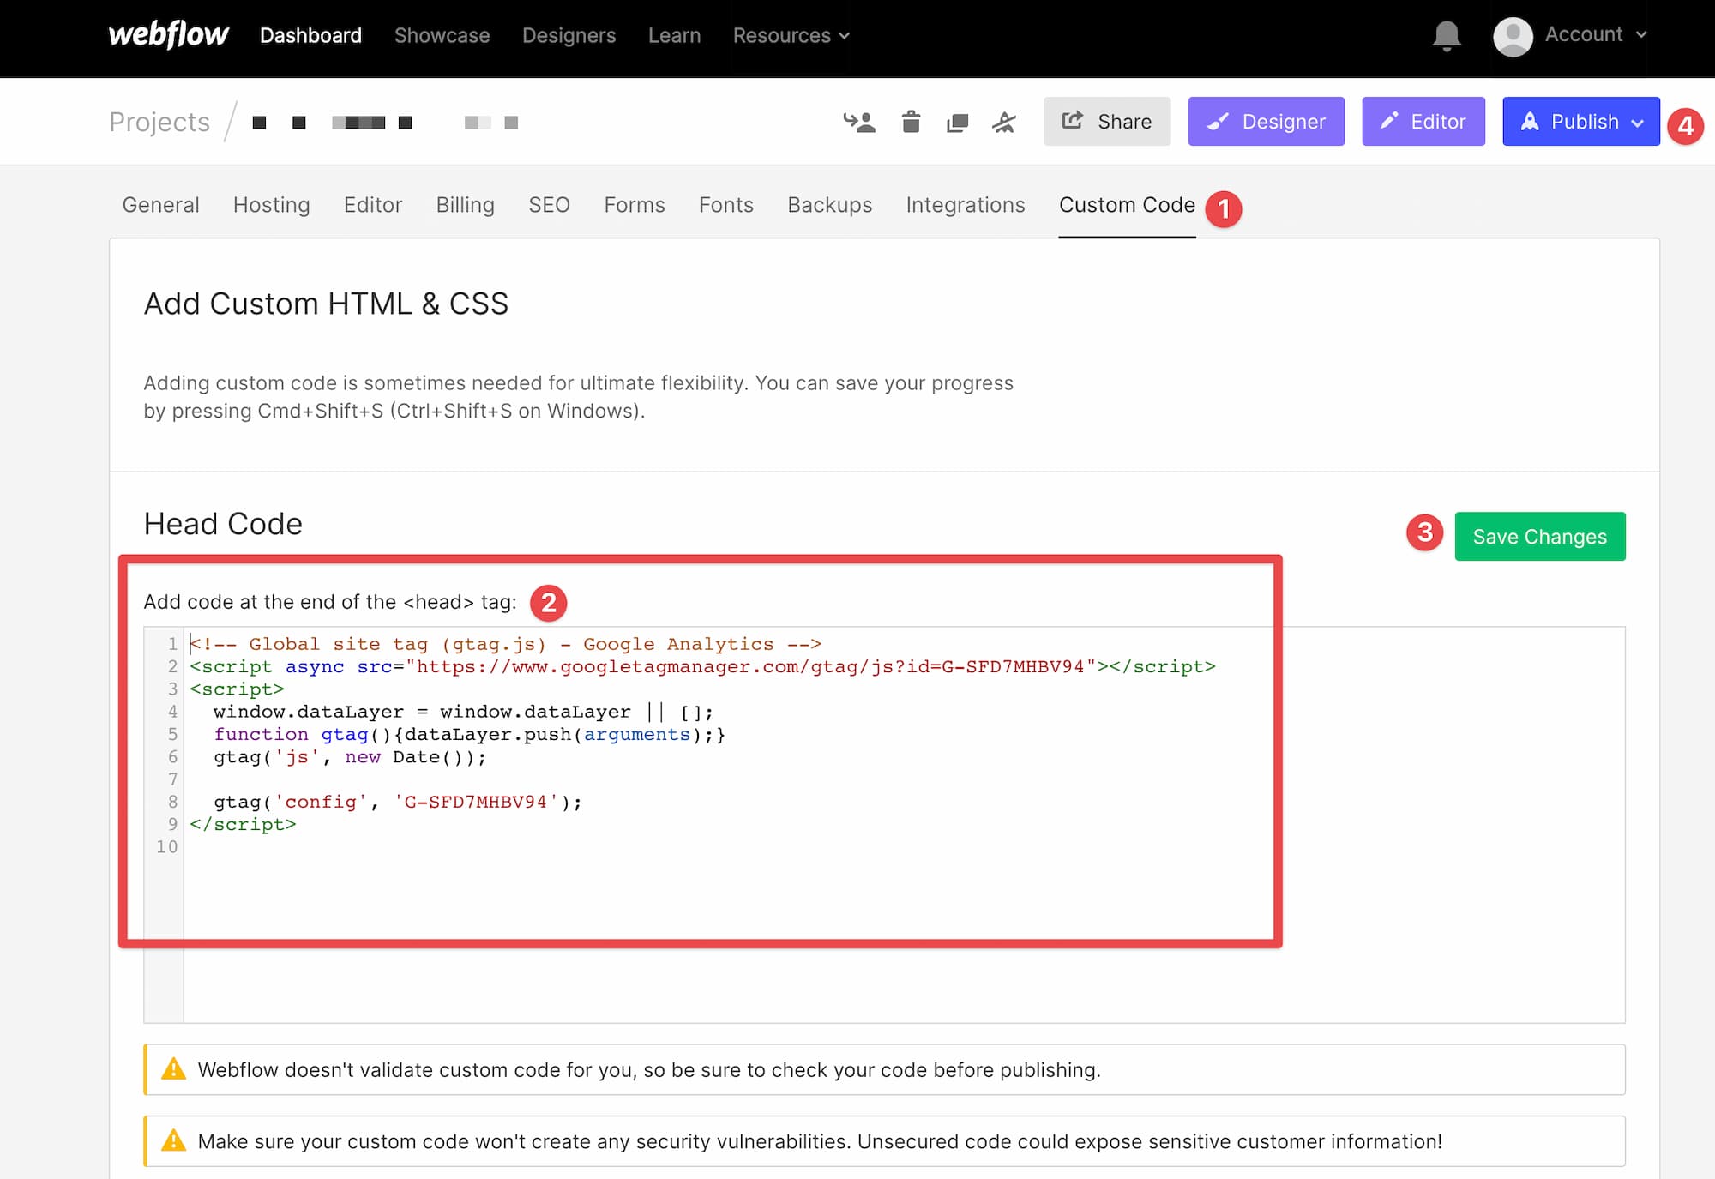Click the Projects breadcrumb link
Image resolution: width=1715 pixels, height=1179 pixels.
pos(159,123)
